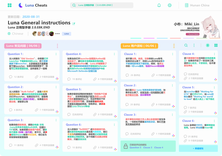Click the red color bar under header
The width and height of the screenshot is (222, 156).
tap(175, 38)
